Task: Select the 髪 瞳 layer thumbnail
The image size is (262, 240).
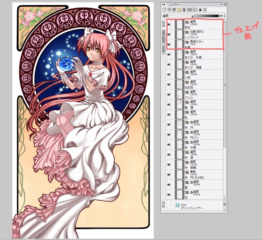Action: point(179,104)
